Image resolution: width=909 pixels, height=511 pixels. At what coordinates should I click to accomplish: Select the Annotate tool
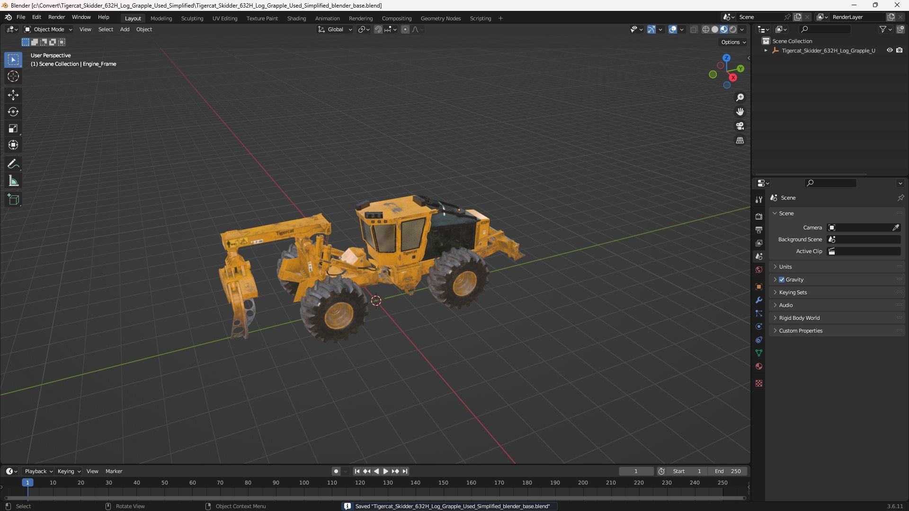tap(13, 164)
